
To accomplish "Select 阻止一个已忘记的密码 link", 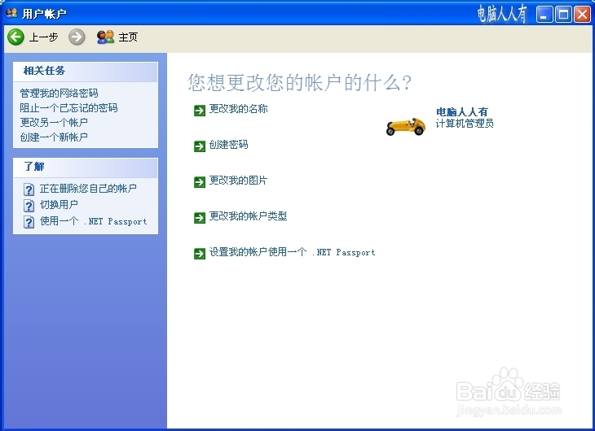I will [x=68, y=108].
